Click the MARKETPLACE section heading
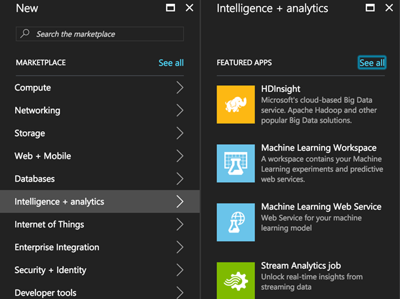 point(41,62)
